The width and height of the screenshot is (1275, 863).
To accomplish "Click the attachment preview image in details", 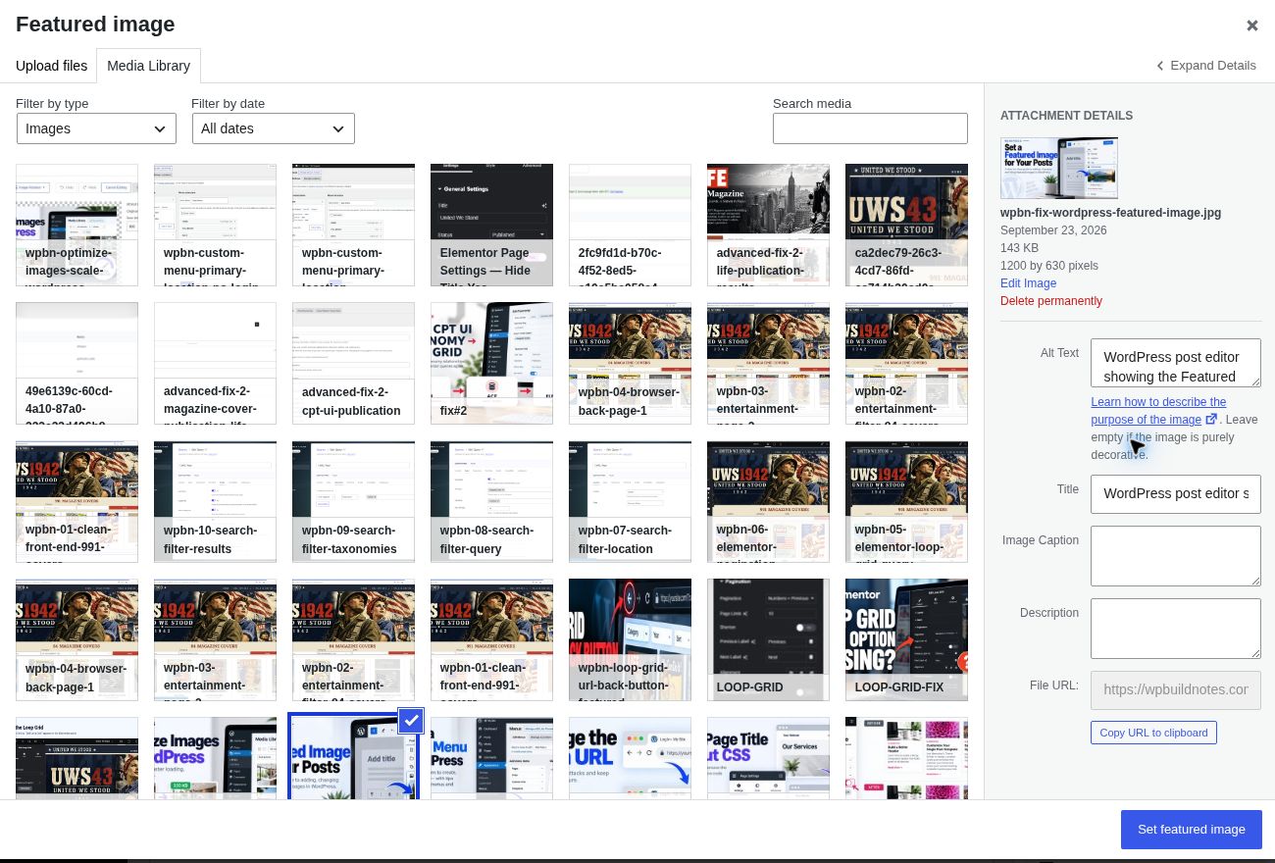I will 1059,168.
